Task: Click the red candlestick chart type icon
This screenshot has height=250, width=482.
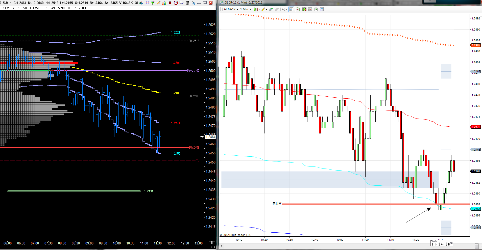Action: click(x=170, y=3)
